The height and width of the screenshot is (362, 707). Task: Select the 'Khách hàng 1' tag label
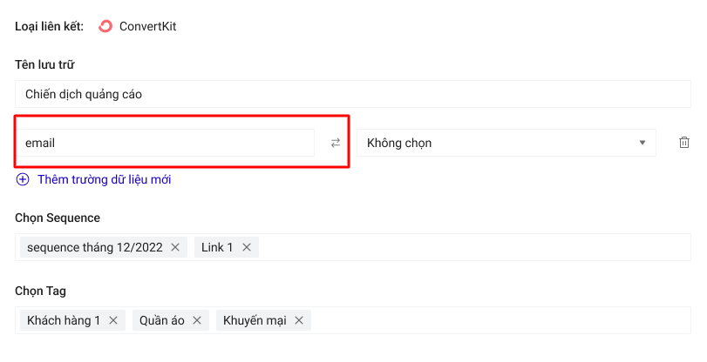coord(64,320)
